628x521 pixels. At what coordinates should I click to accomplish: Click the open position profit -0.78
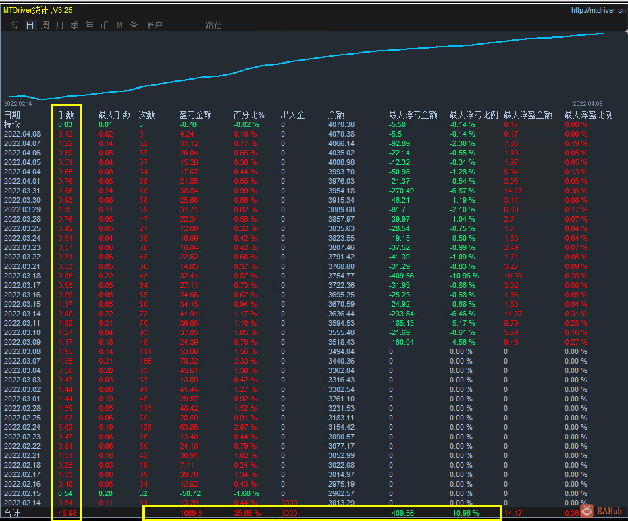[188, 124]
